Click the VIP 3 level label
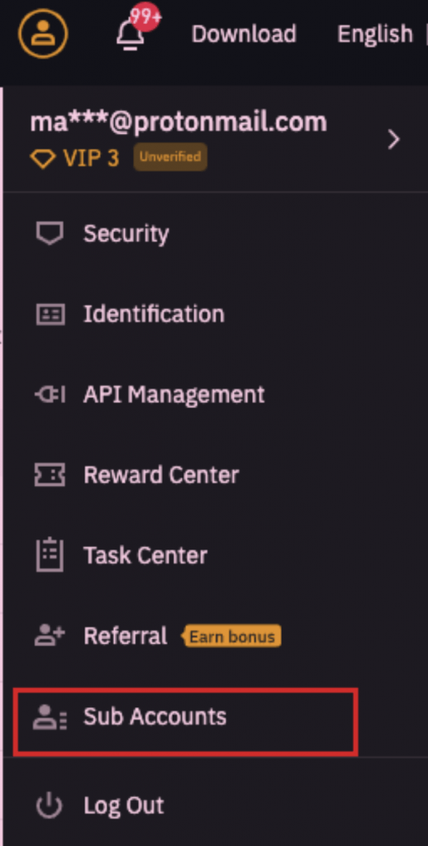The image size is (428, 846). pyautogui.click(x=74, y=158)
